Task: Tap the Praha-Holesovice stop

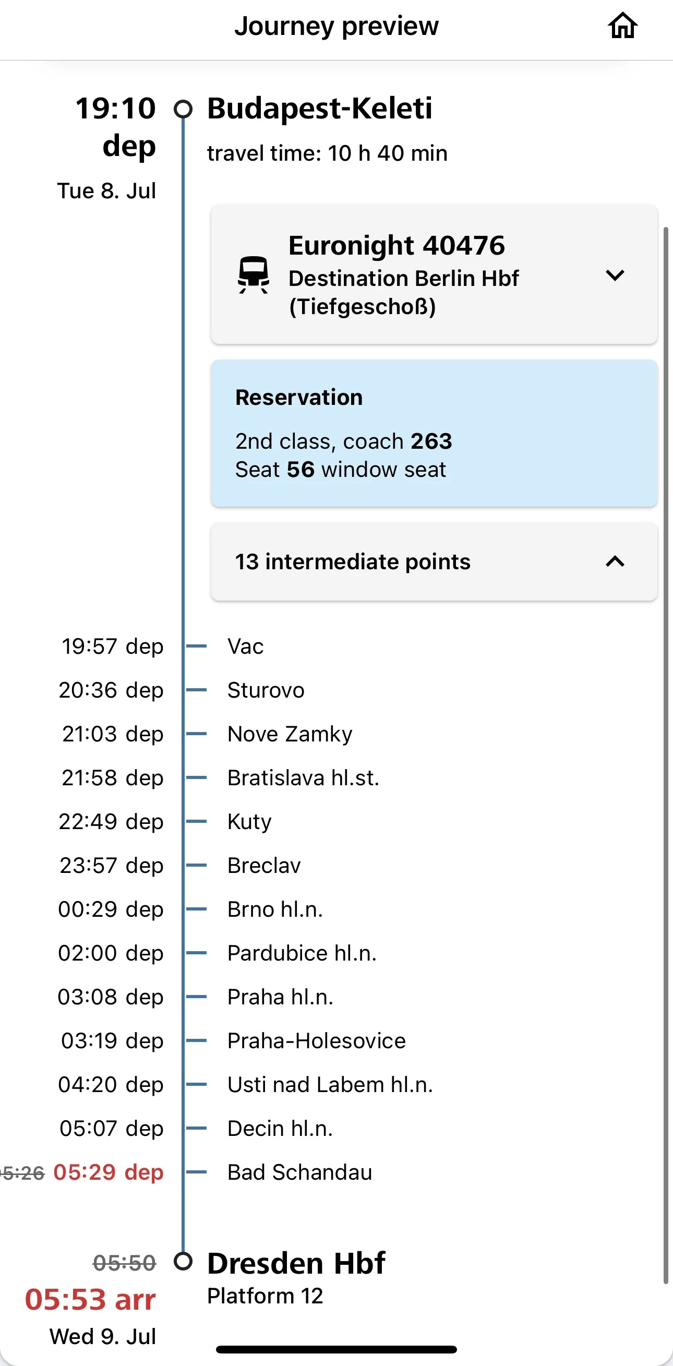Action: pos(316,1041)
